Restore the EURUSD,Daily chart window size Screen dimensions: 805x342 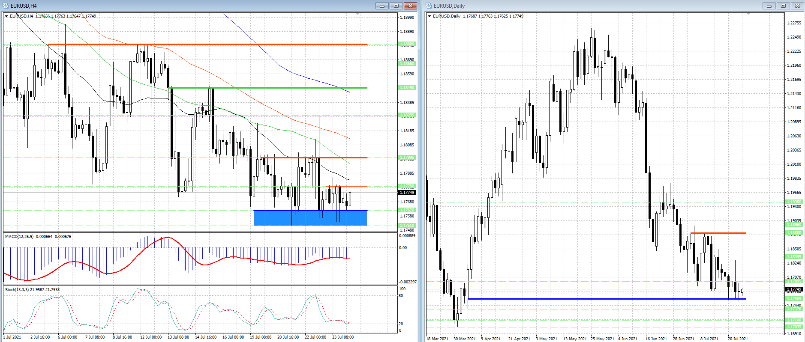click(x=783, y=6)
